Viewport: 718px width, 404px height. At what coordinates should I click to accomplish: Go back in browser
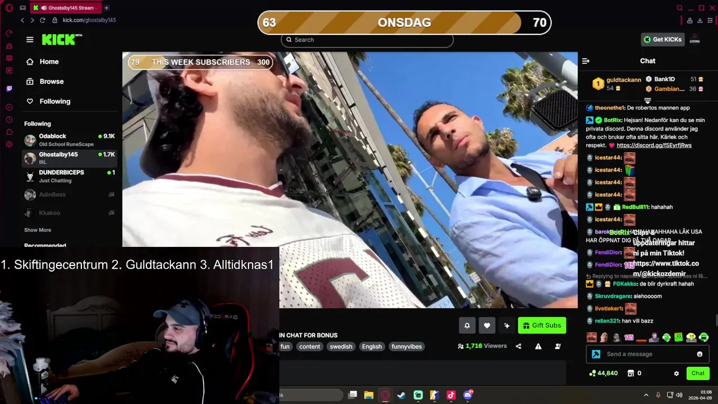pyautogui.click(x=22, y=20)
